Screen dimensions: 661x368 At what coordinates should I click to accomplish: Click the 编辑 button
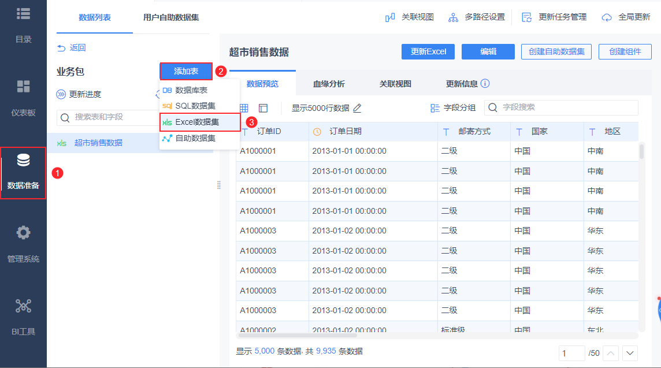(488, 51)
